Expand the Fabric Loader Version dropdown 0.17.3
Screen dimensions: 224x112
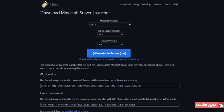[109, 34]
